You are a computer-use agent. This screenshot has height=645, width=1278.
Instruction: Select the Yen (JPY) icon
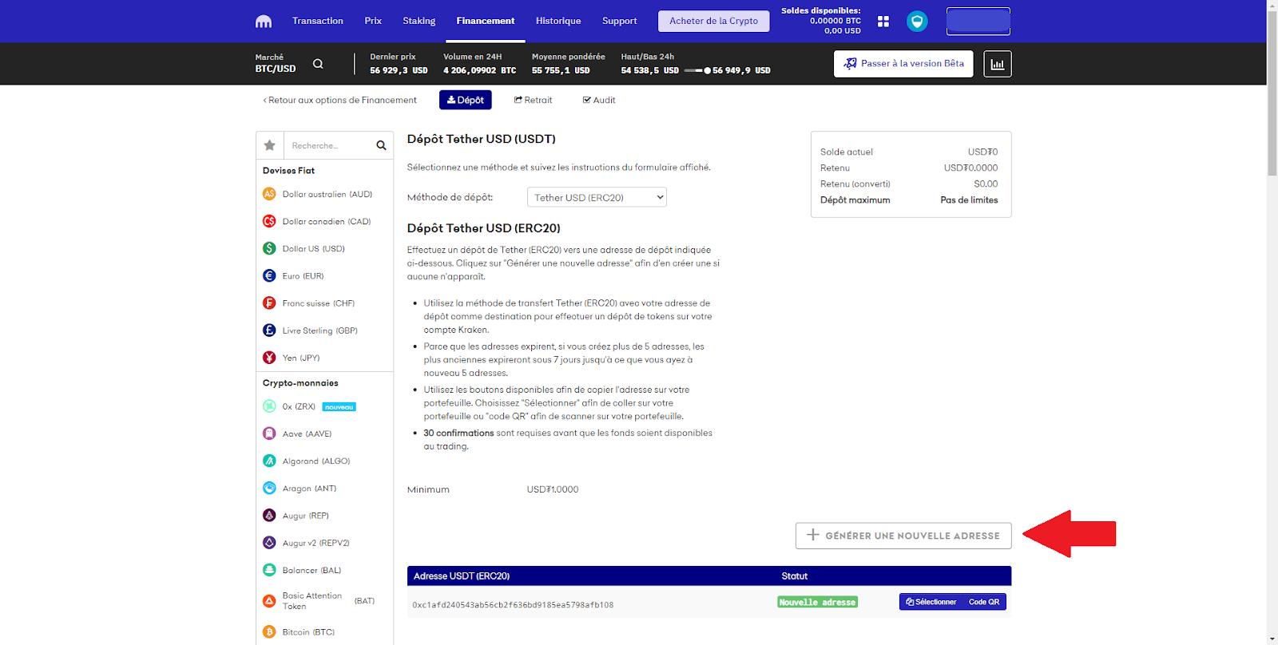[269, 358]
